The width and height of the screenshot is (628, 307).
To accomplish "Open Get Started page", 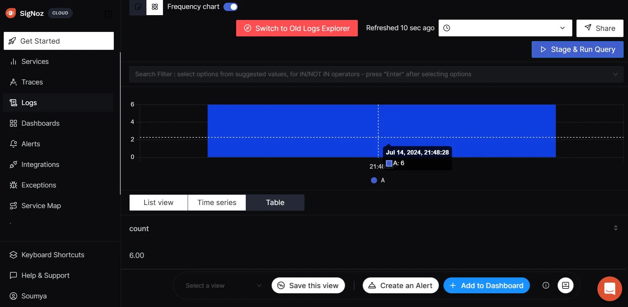I will (59, 41).
